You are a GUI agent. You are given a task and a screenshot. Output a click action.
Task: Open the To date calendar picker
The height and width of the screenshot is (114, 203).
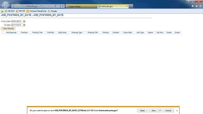coord(24,25)
